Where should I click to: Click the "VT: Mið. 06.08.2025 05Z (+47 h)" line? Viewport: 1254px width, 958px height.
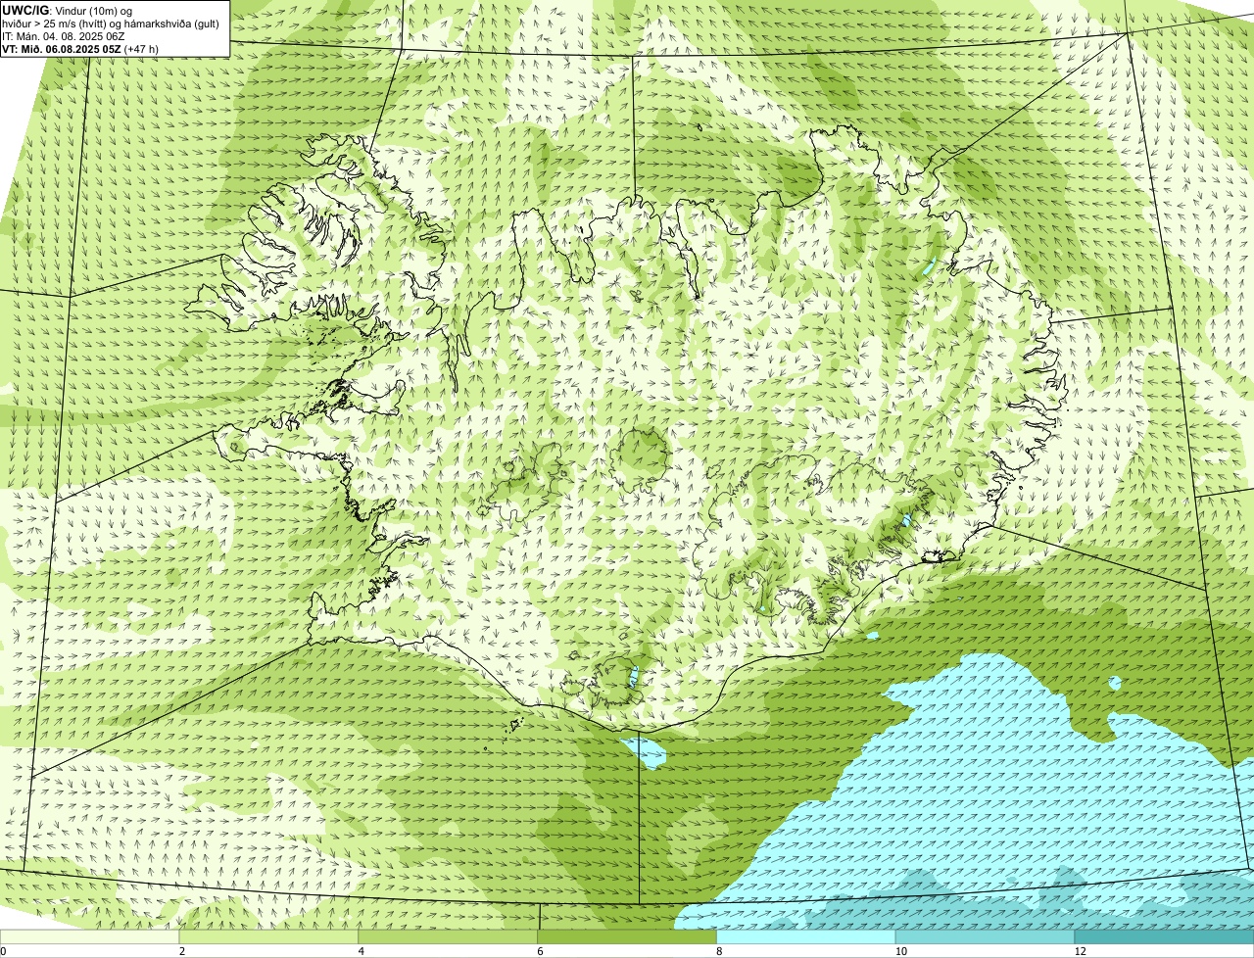point(80,48)
